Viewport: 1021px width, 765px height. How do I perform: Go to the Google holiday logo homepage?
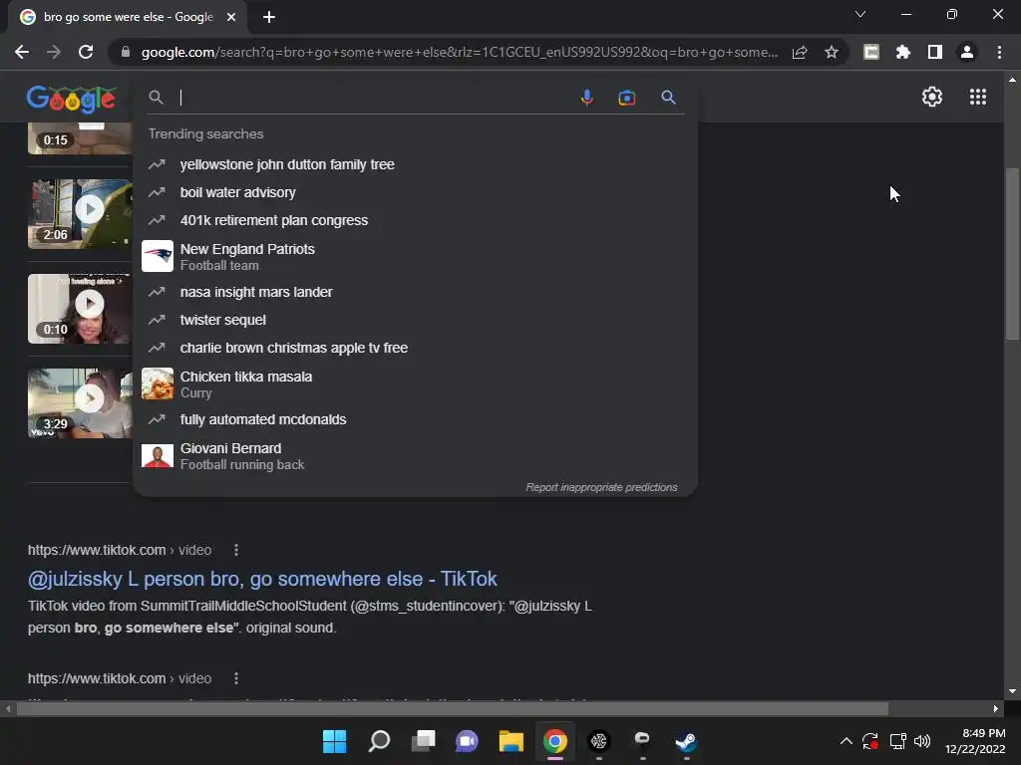[x=71, y=99]
